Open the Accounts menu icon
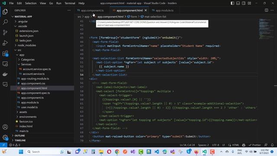Screen dimensions: 277x156 [5, 127]
